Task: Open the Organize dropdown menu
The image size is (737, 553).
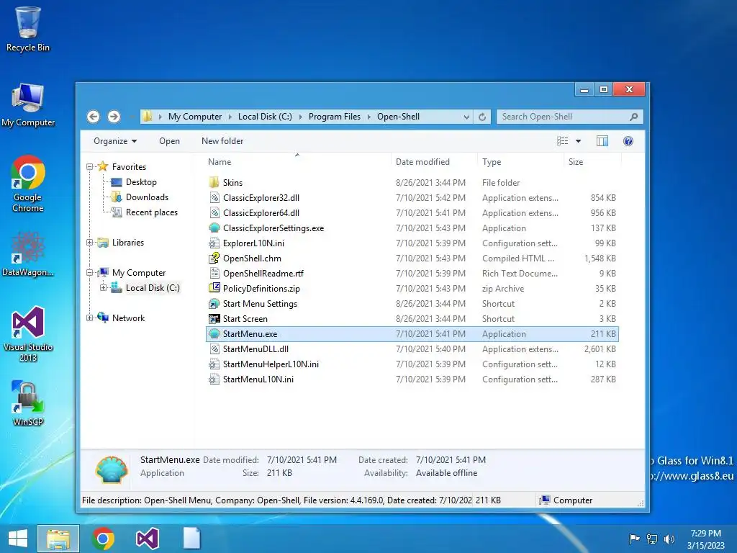Action: 115,141
